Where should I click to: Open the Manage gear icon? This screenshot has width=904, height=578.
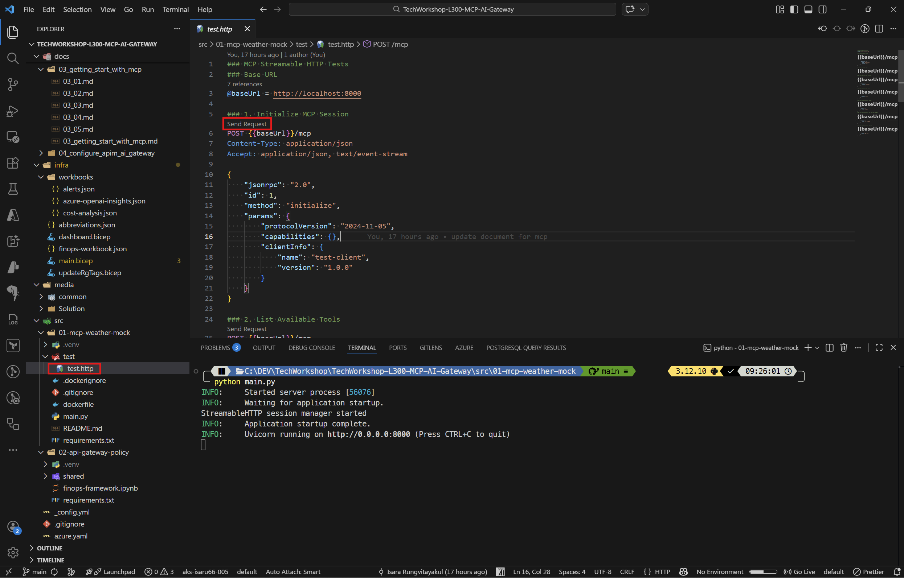13,553
